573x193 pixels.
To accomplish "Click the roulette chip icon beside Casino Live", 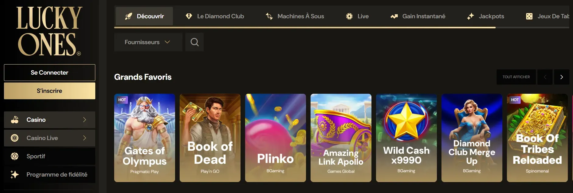I will click(x=15, y=138).
